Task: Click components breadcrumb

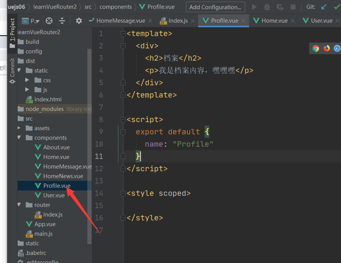Action: 116,7
